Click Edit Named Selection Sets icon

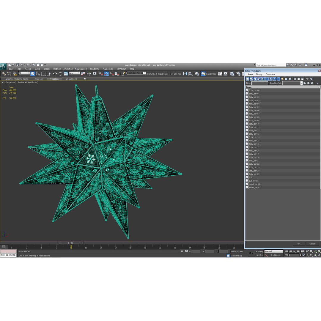pyautogui.click(x=123, y=73)
